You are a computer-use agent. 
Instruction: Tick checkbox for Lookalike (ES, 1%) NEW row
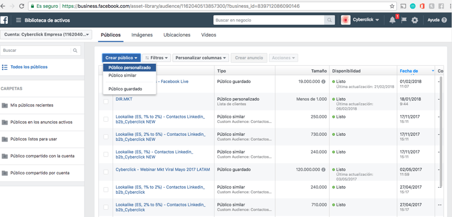pyautogui.click(x=106, y=154)
